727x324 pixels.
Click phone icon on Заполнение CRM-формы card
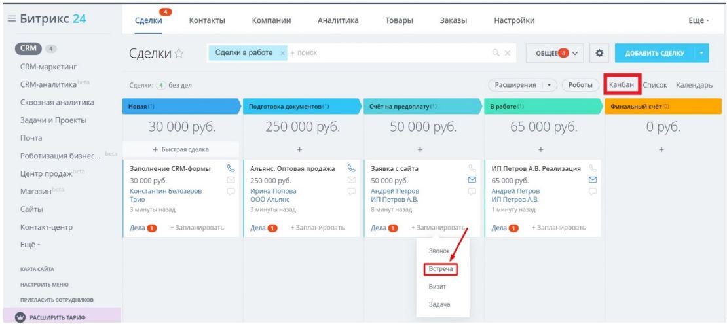point(231,168)
